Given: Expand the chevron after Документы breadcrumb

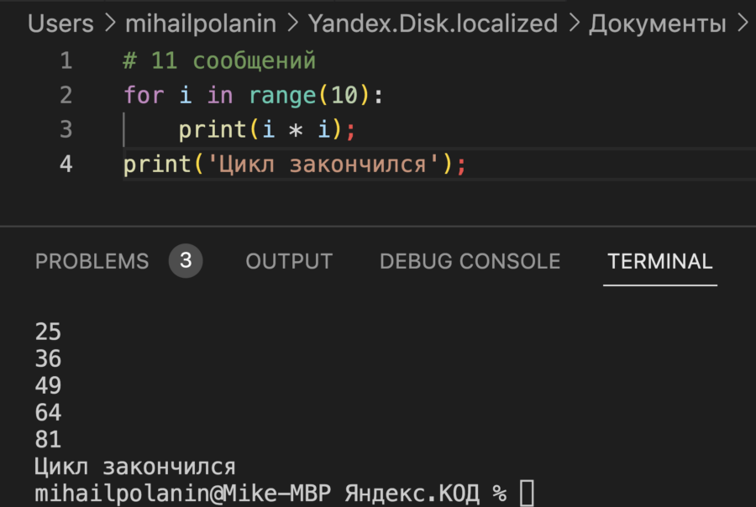Looking at the screenshot, I should coord(743,24).
